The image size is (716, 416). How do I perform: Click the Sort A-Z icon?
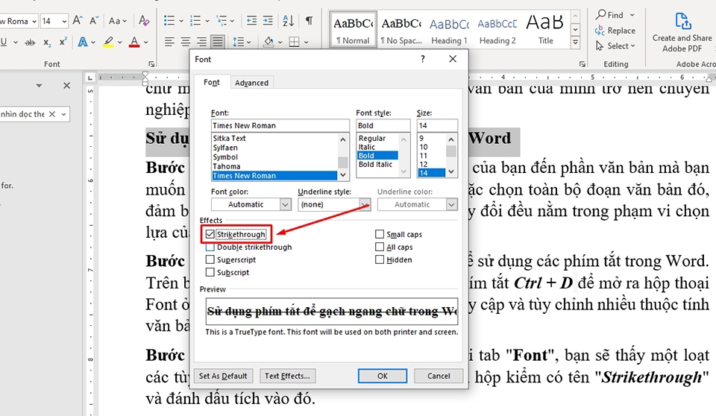[288, 21]
